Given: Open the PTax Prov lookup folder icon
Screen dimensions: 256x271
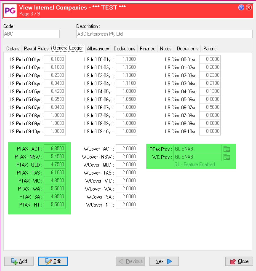Looking at the screenshot, I should click(227, 149).
